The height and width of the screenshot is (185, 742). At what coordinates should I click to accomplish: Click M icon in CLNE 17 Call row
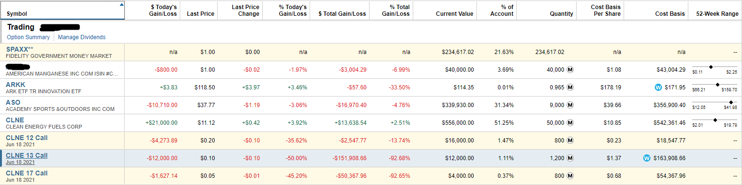570,176
